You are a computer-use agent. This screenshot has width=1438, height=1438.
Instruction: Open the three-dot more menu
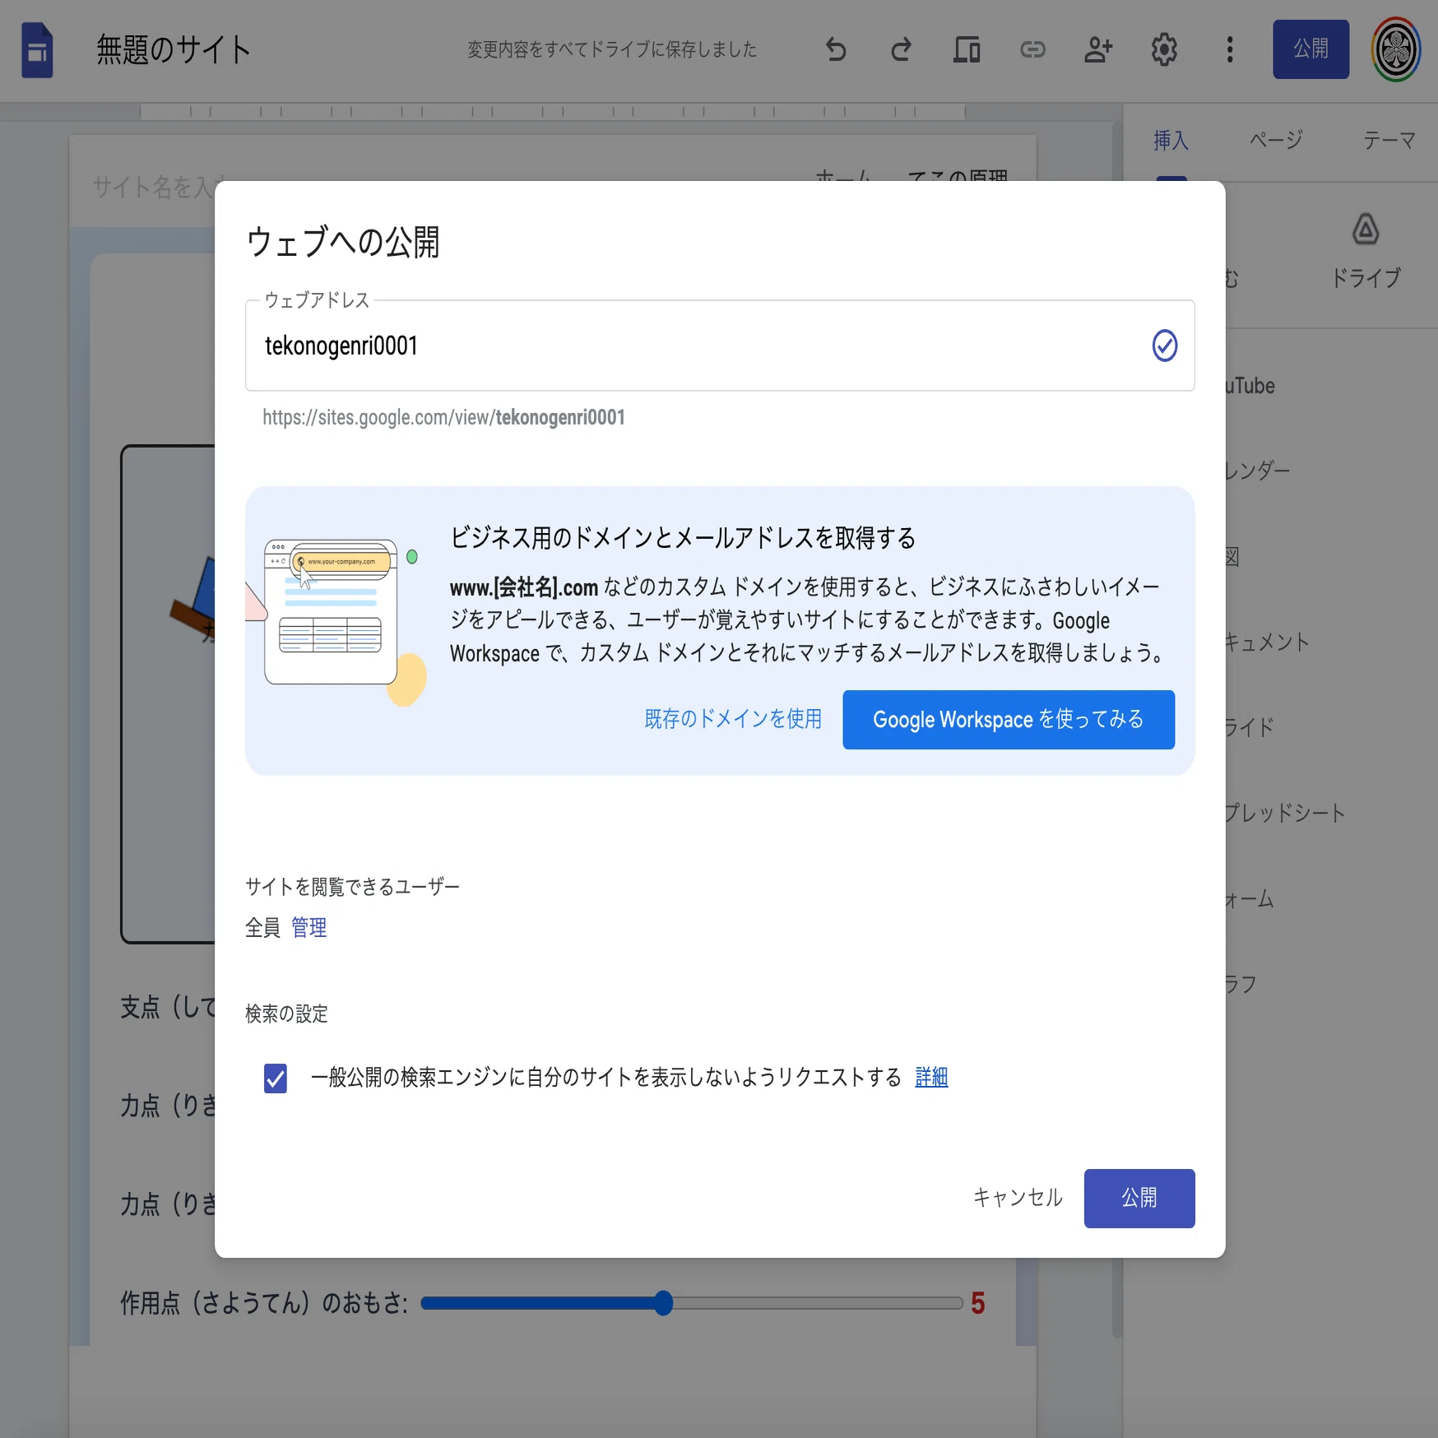[1230, 50]
